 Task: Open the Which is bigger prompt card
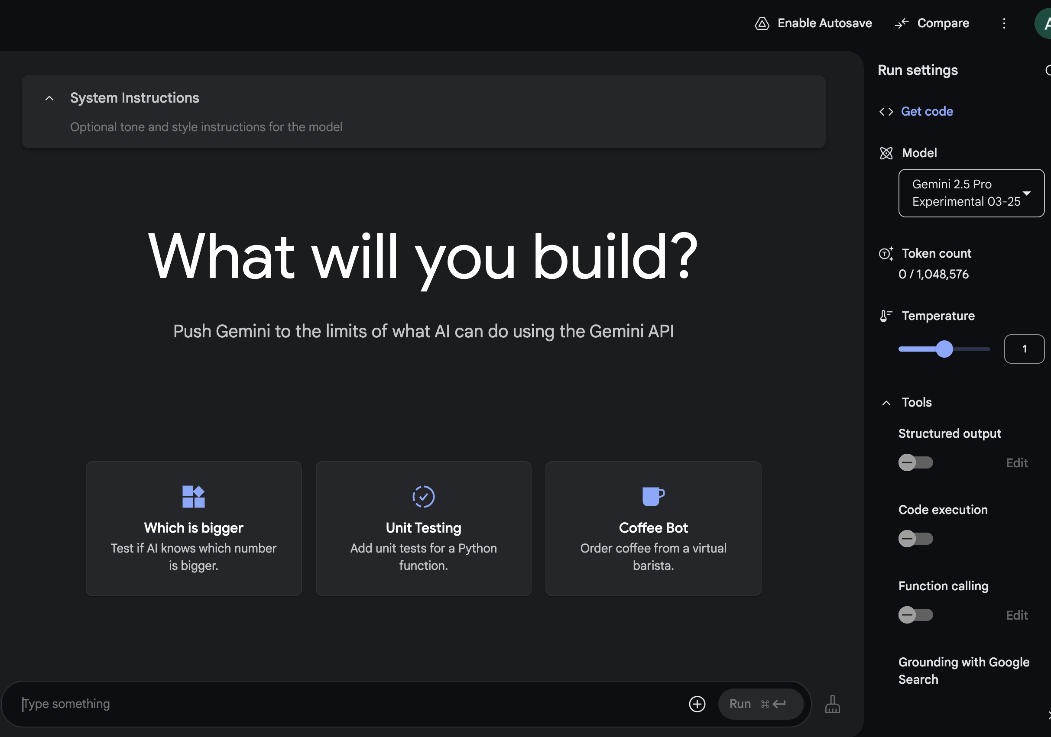coord(194,528)
